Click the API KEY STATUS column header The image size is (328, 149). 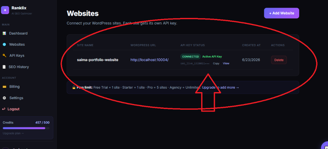point(193,45)
